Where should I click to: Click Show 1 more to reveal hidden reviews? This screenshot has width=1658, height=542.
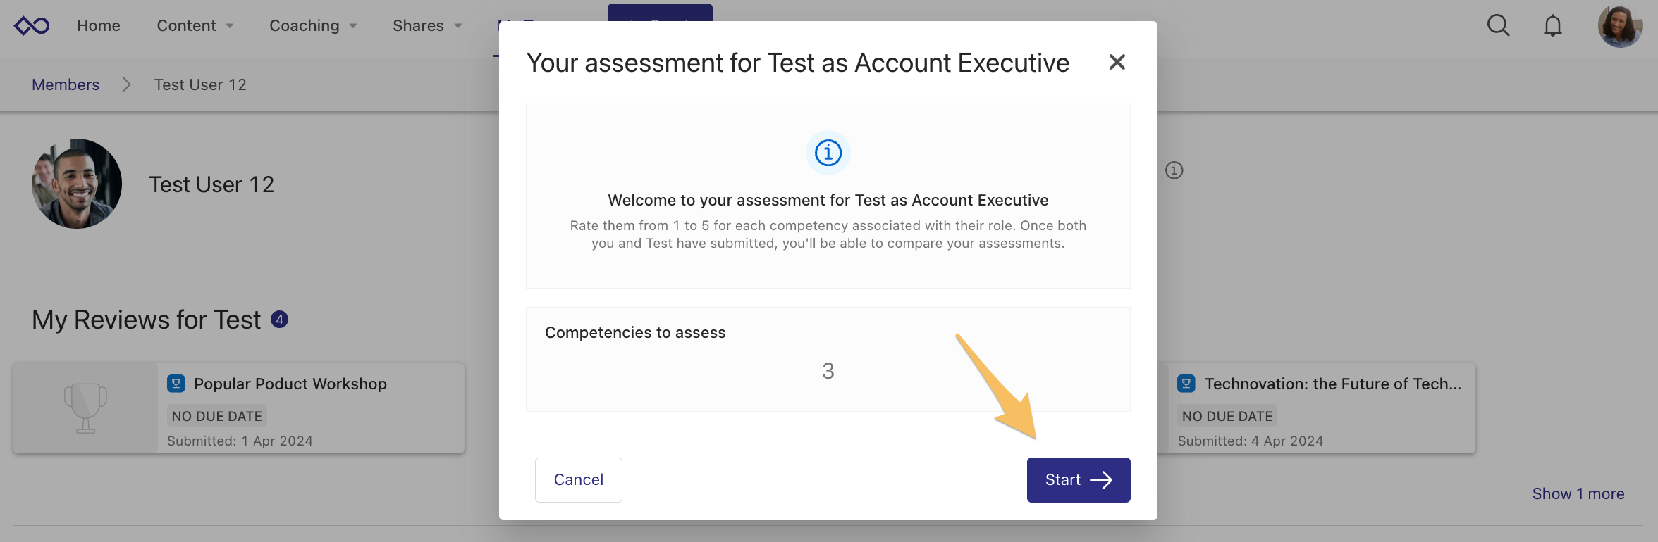pyautogui.click(x=1578, y=493)
